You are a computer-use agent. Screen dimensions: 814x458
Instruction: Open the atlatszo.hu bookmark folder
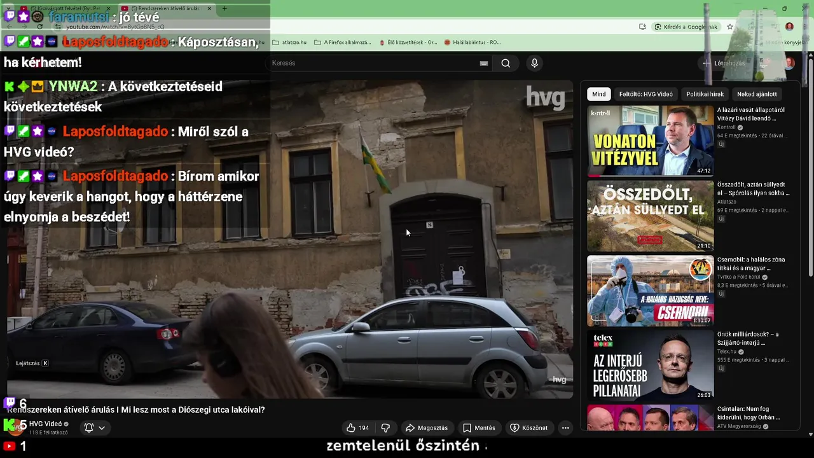pos(289,43)
